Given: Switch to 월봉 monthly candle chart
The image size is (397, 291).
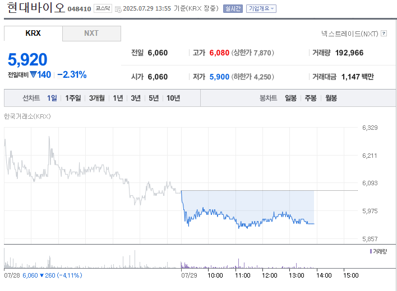Looking at the screenshot, I should (331, 98).
